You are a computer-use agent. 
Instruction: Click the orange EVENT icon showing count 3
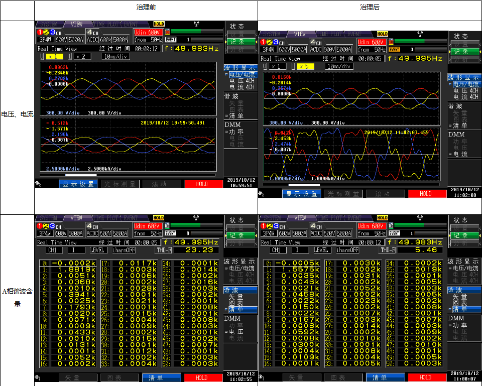pos(394,49)
